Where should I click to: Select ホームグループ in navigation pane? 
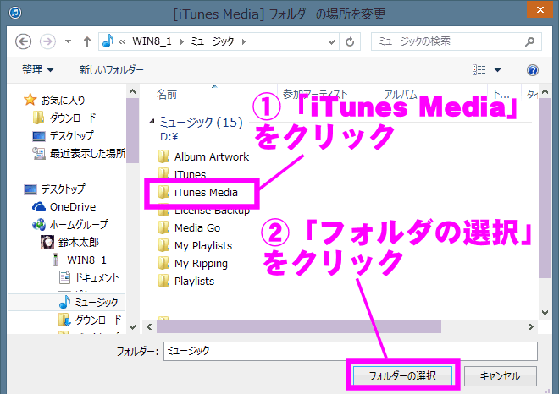[x=79, y=225]
